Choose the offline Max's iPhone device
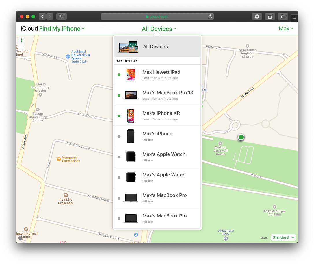 click(x=157, y=136)
